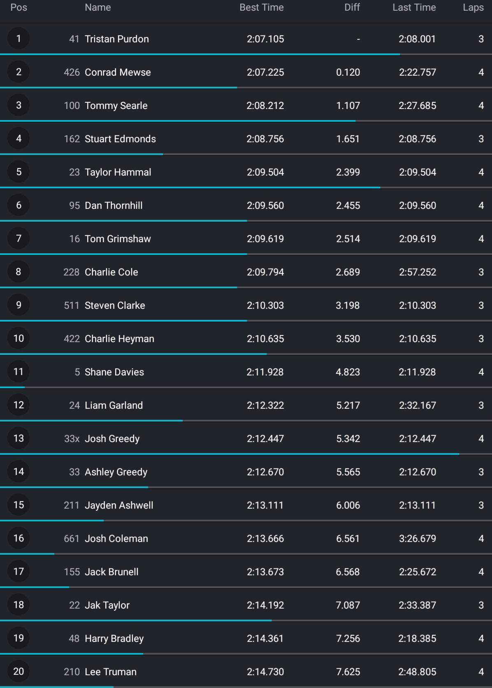Image resolution: width=492 pixels, height=688 pixels.
Task: Select Shane Davies row
Action: tap(246, 372)
